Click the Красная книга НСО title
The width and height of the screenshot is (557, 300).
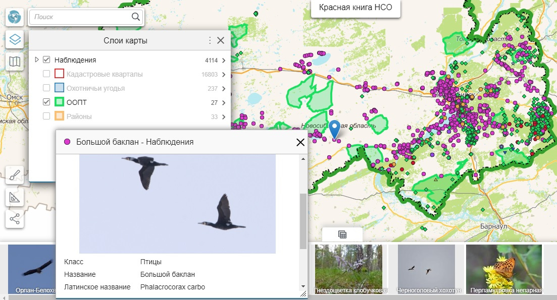pyautogui.click(x=355, y=8)
